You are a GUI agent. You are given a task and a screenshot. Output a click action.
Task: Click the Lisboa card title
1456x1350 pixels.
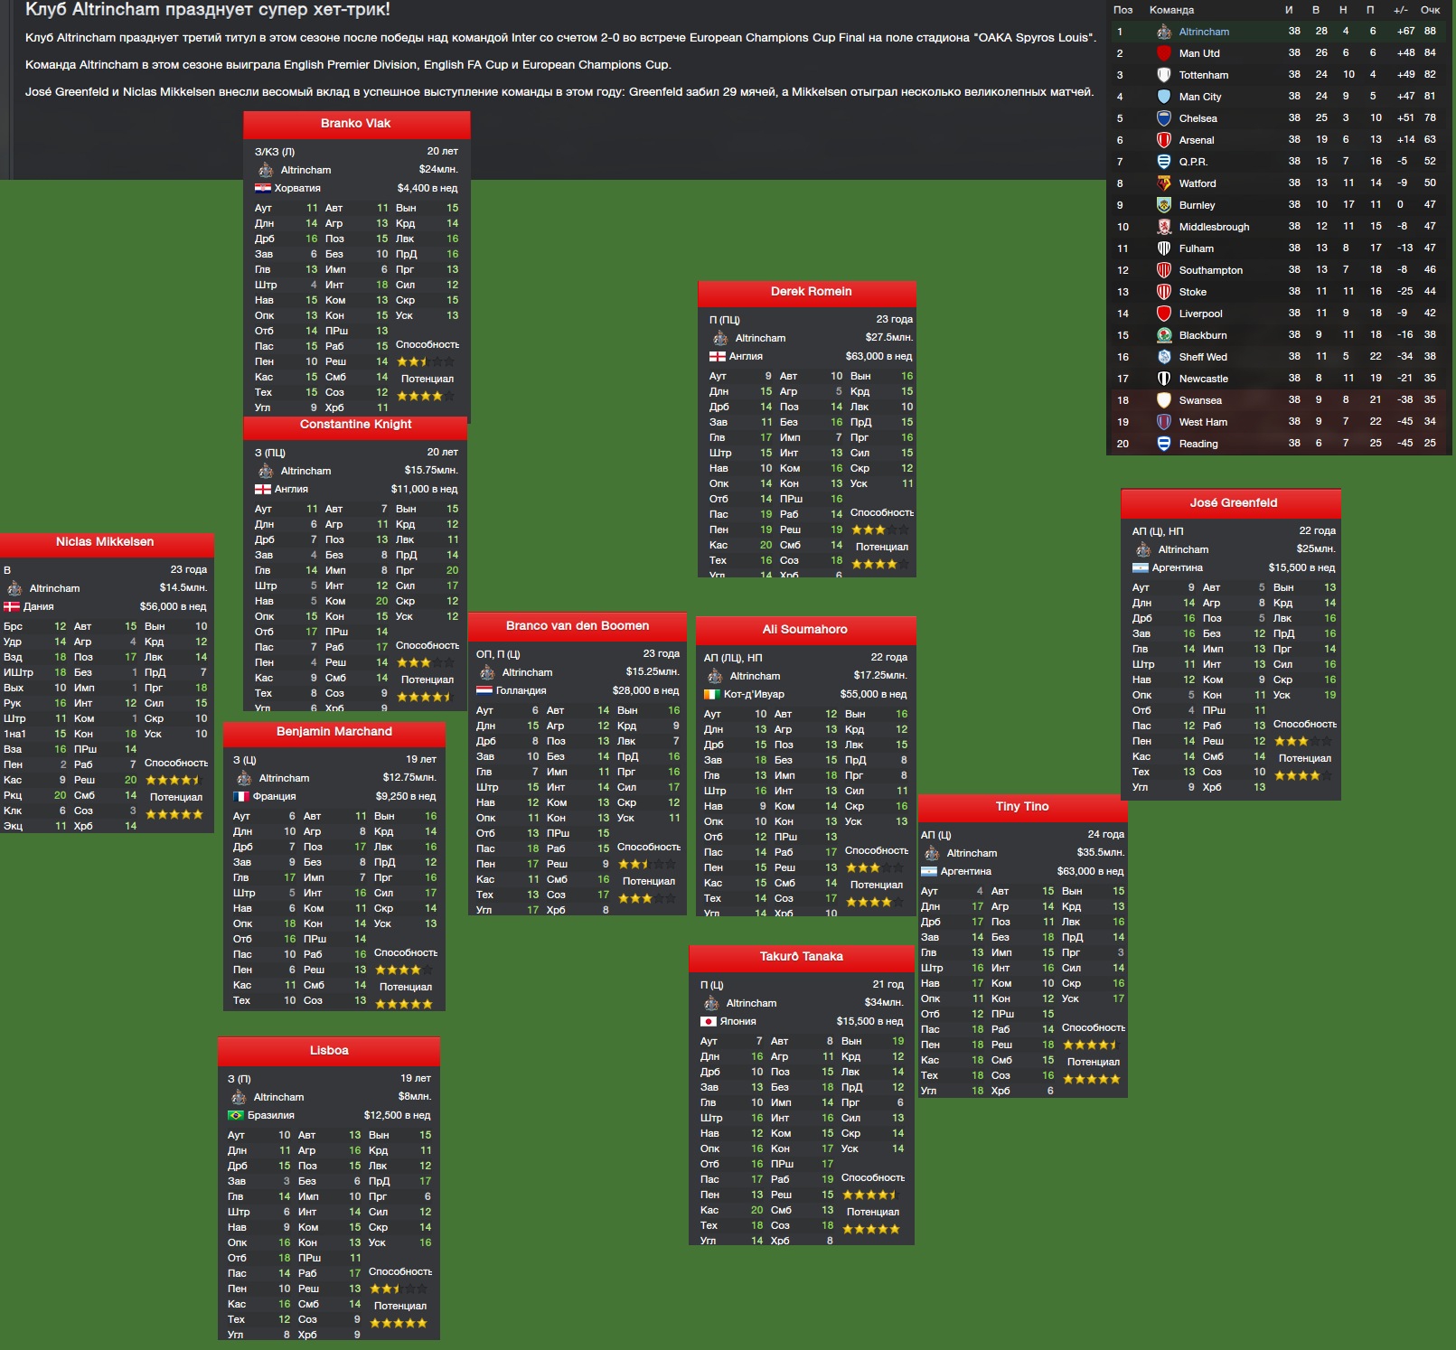pos(329,1051)
